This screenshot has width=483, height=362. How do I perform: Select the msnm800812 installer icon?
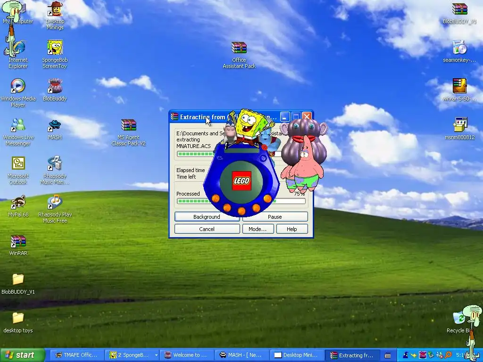click(459, 129)
